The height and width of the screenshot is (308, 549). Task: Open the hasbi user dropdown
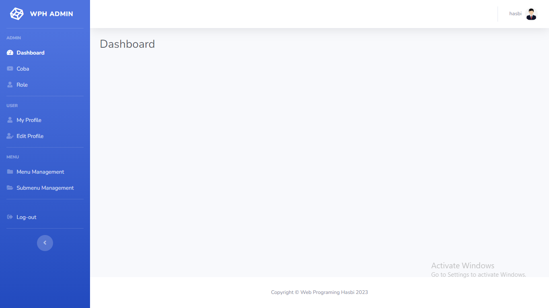pos(515,14)
